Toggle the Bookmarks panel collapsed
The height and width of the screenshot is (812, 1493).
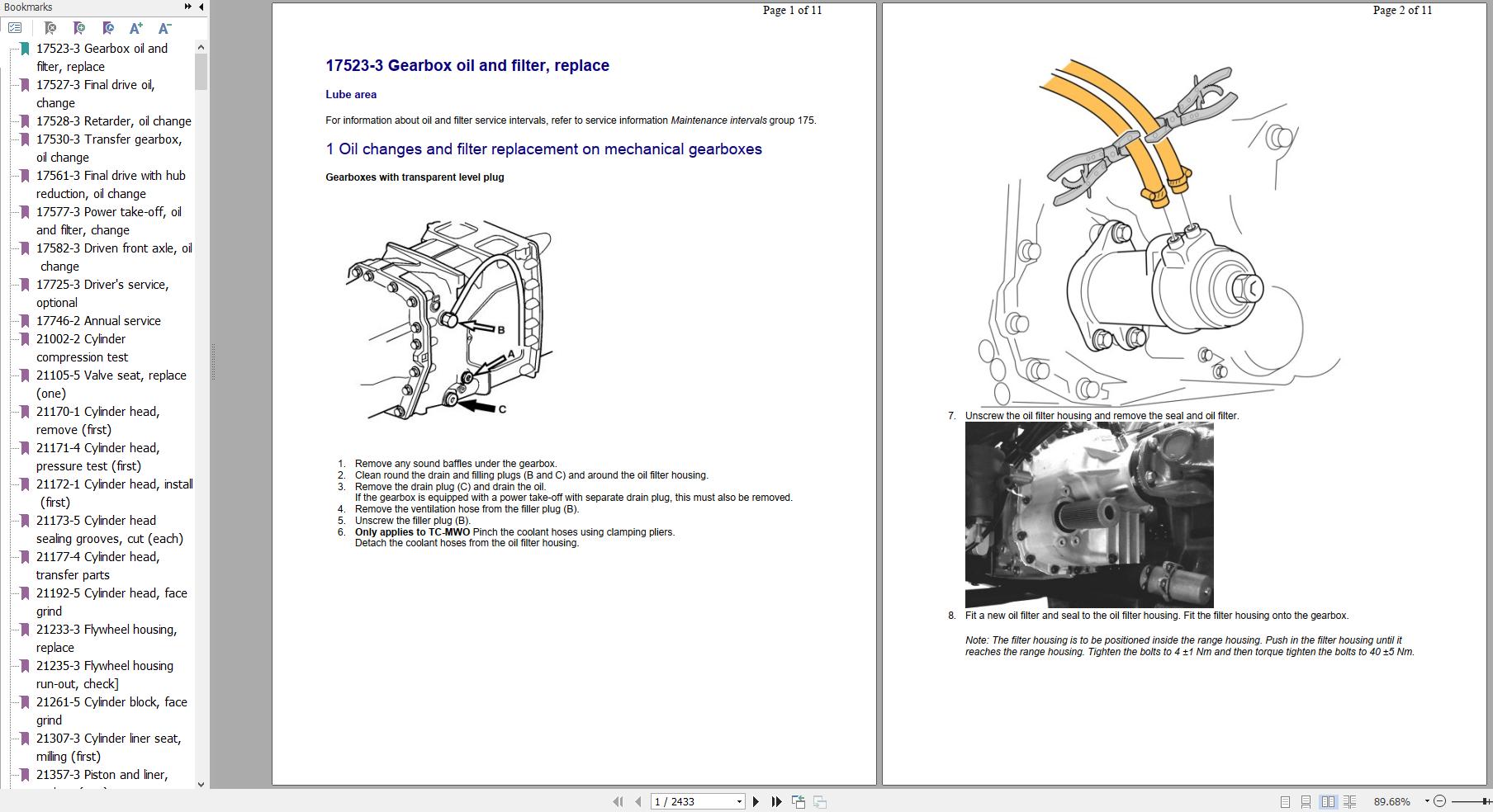pyautogui.click(x=200, y=7)
